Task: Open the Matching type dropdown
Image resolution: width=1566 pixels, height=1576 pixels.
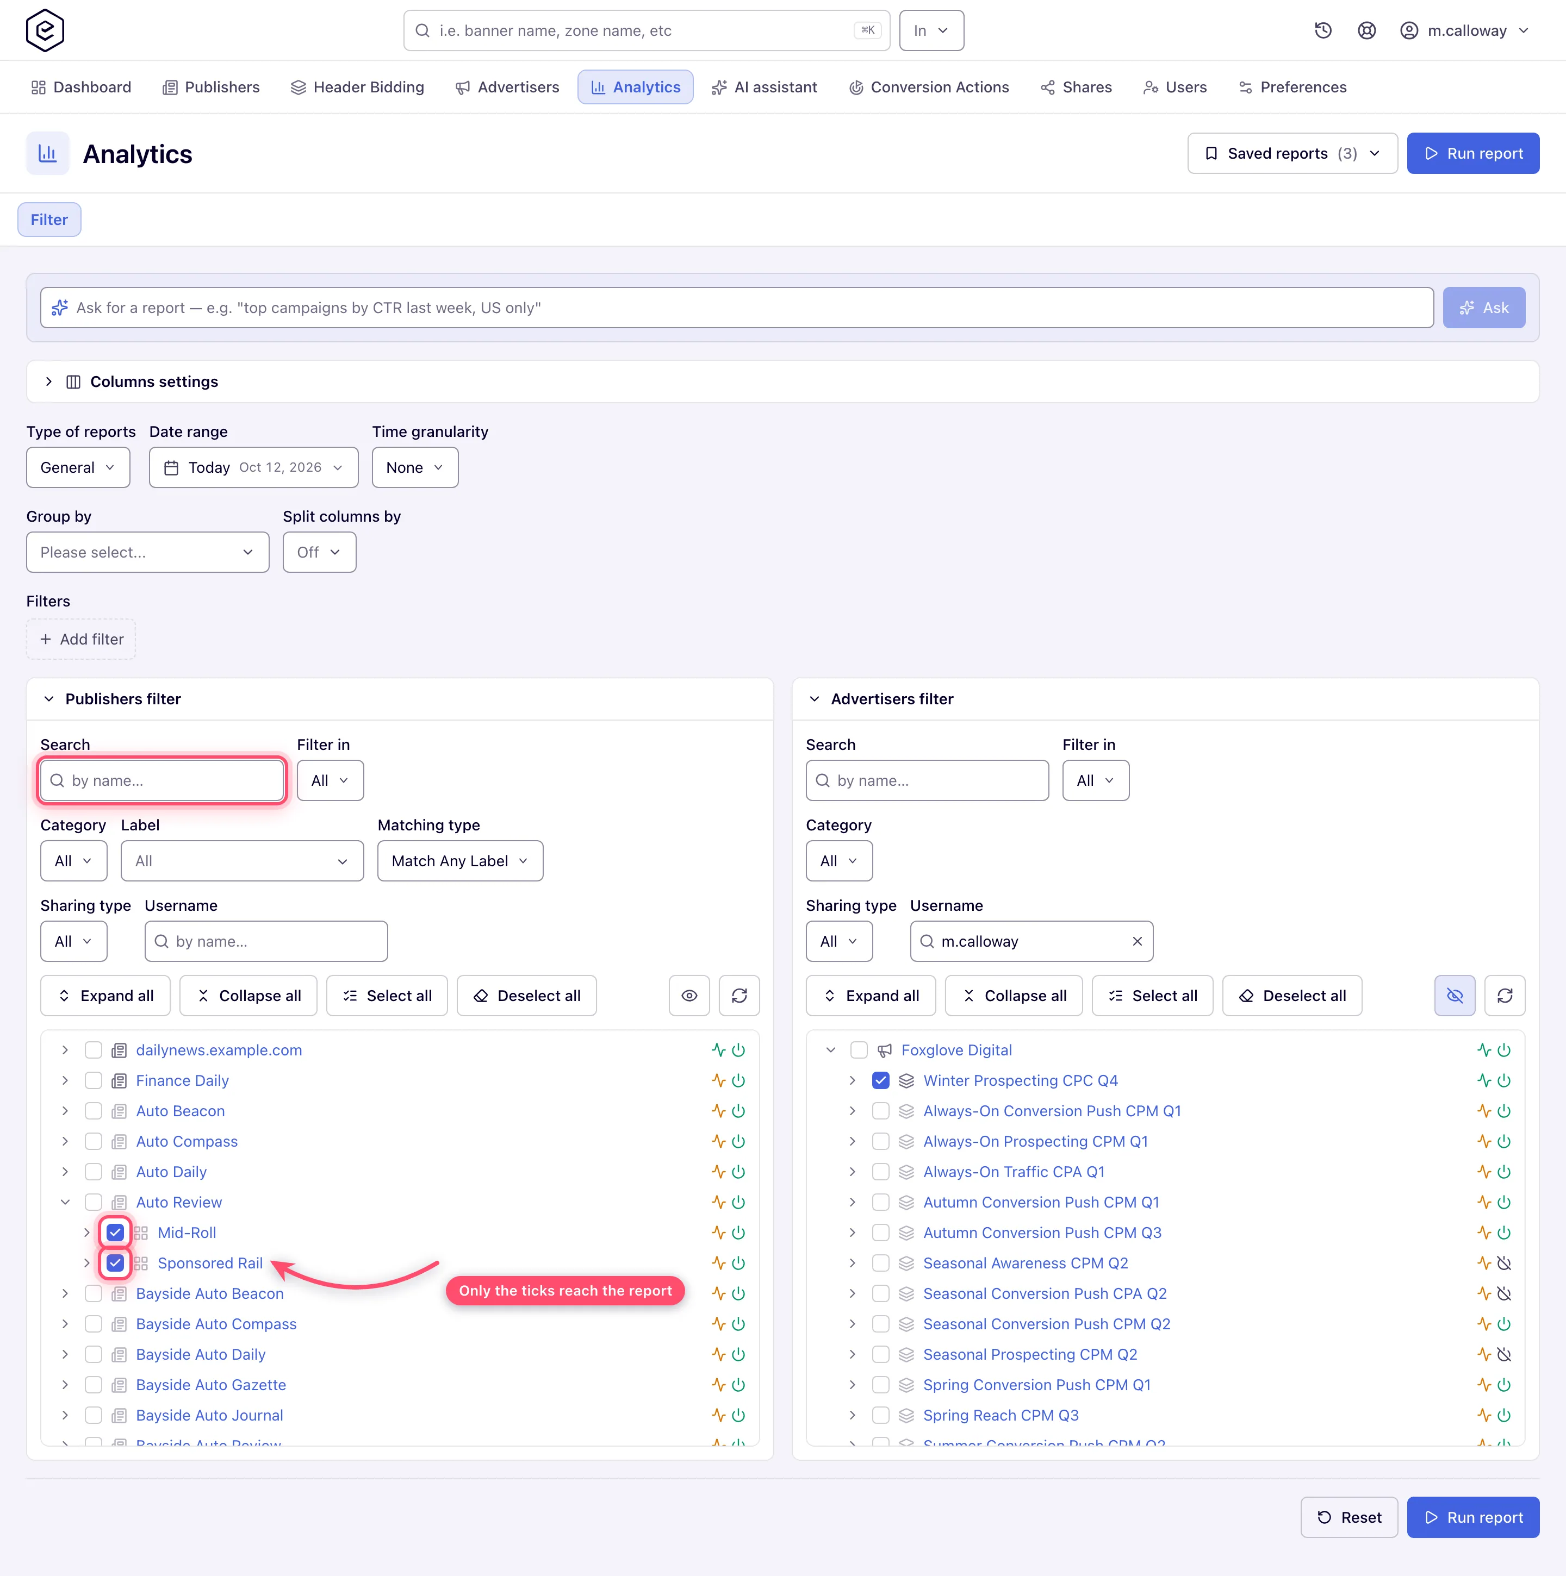Action: (x=460, y=861)
